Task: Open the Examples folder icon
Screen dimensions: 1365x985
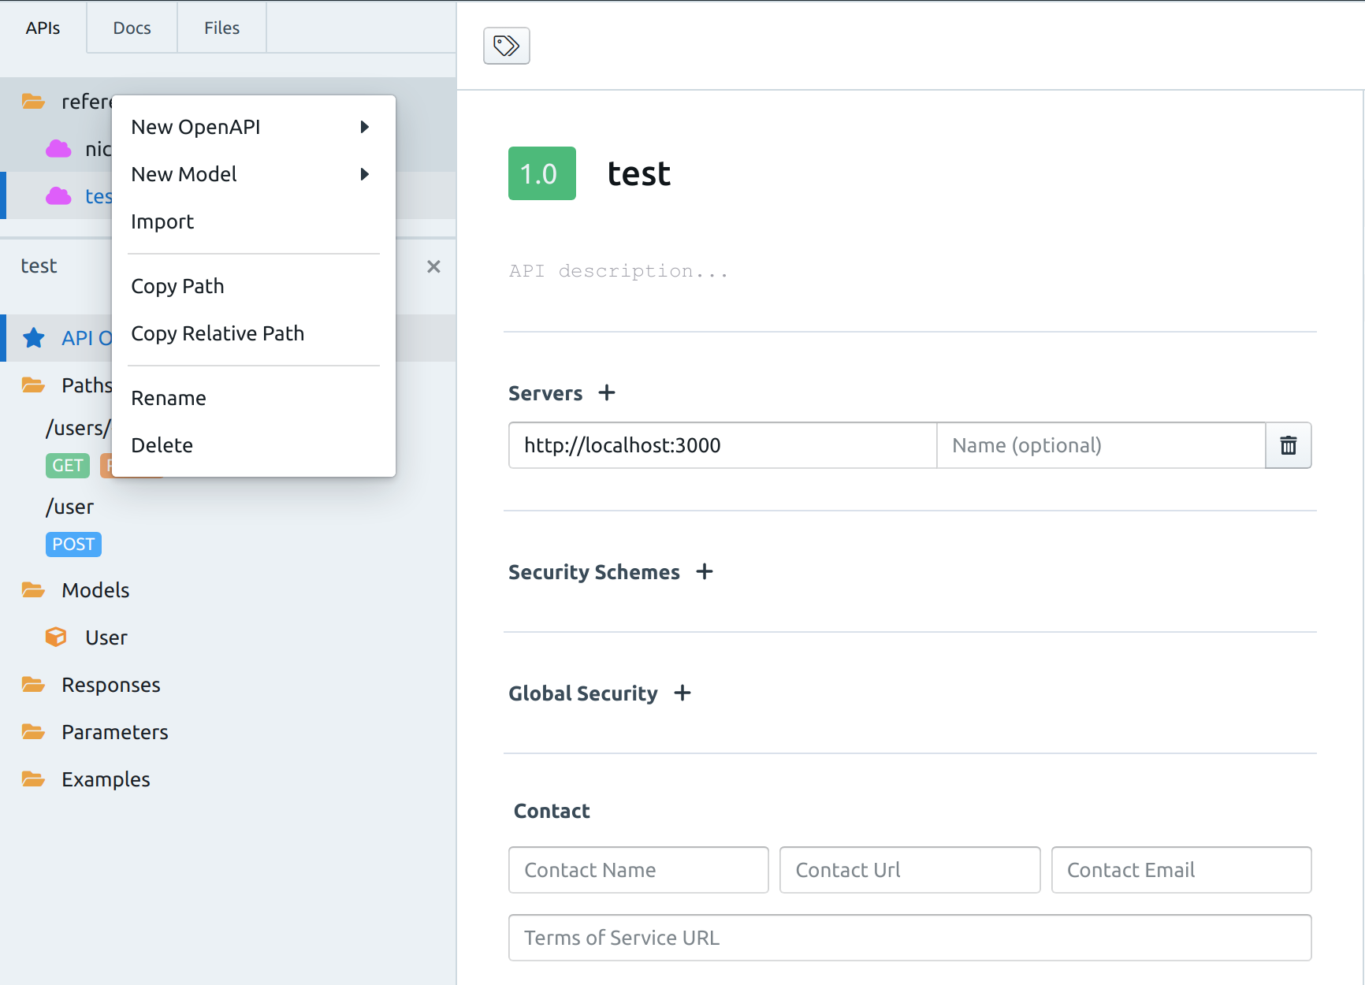Action: [32, 779]
